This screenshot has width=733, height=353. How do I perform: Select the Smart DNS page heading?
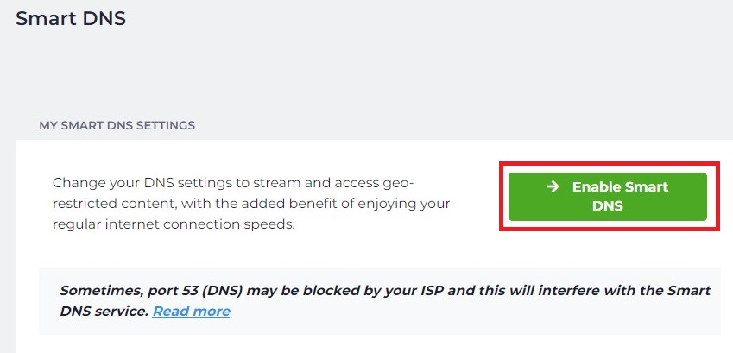point(71,18)
